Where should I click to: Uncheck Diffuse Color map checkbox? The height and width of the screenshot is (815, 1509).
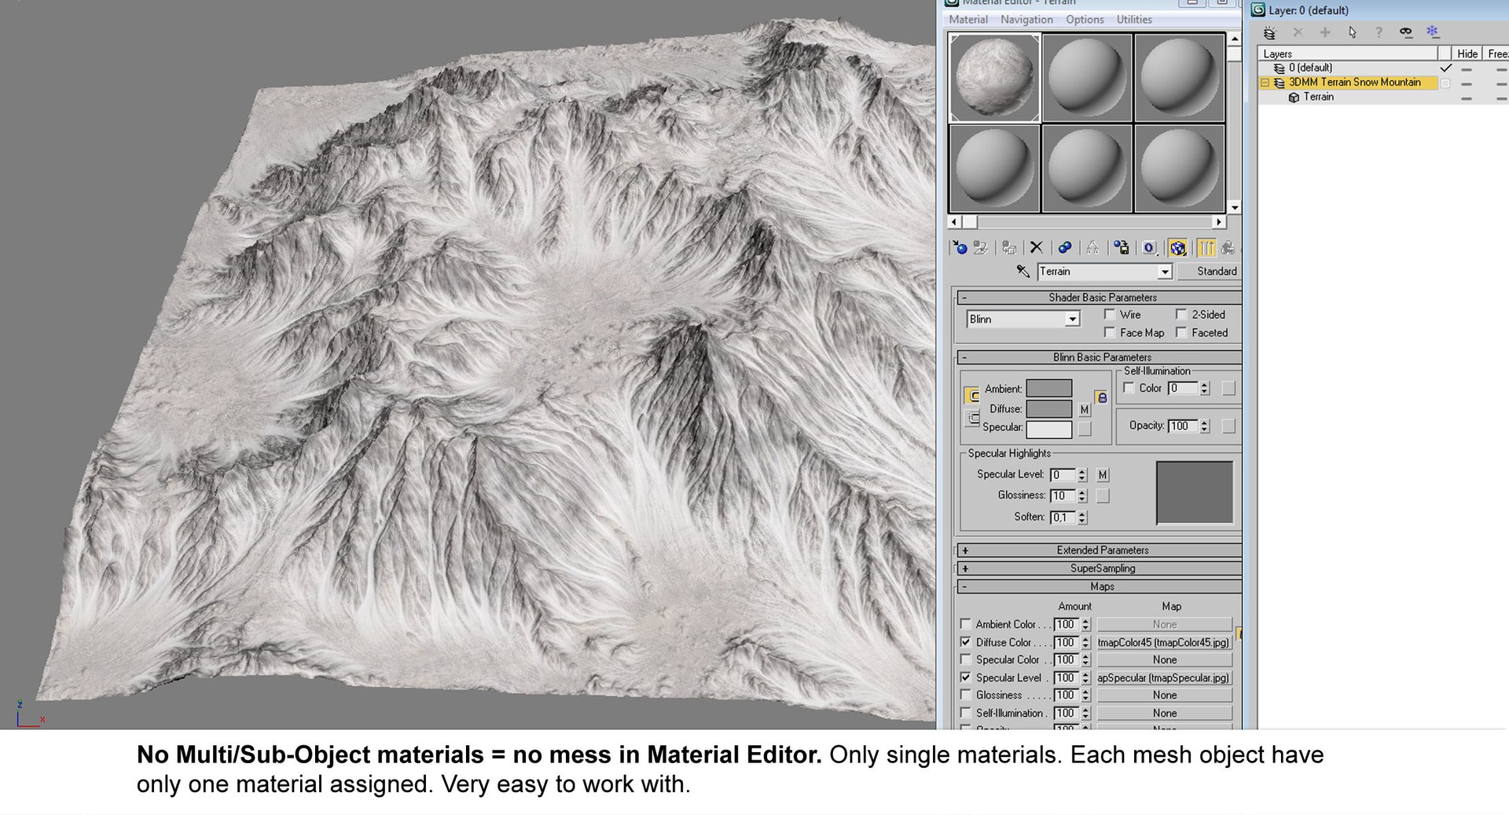click(965, 641)
